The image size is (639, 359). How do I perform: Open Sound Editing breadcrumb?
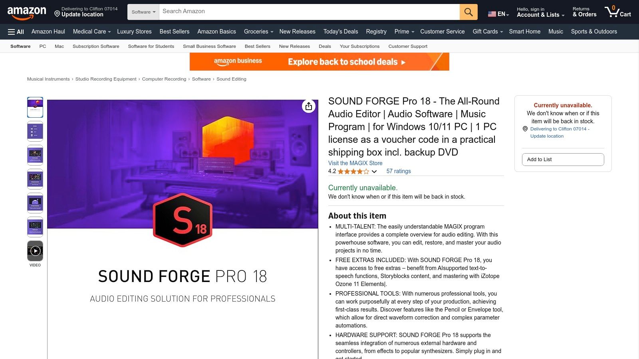pos(231,79)
